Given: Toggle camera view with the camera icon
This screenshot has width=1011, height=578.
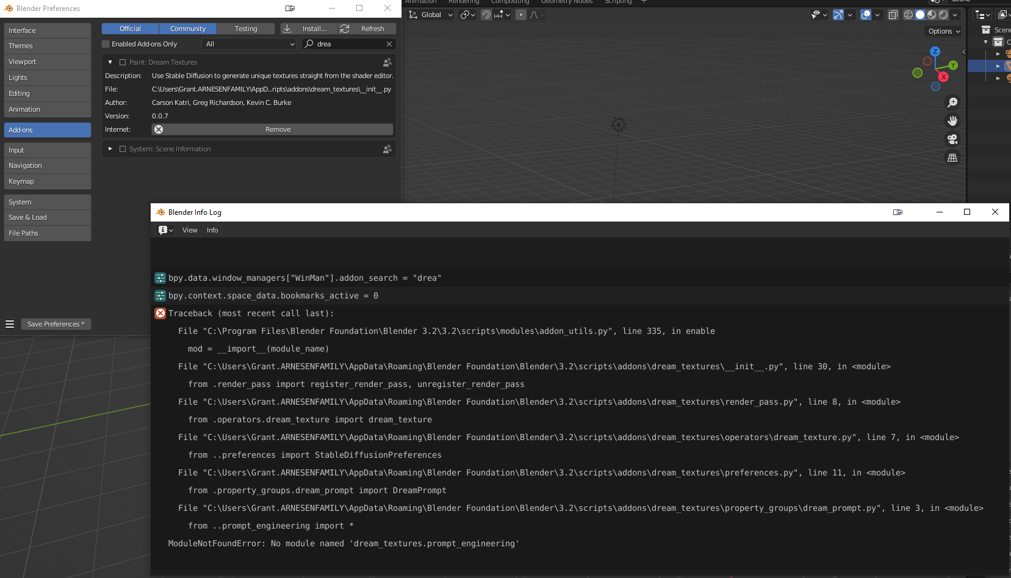Looking at the screenshot, I should coord(952,139).
